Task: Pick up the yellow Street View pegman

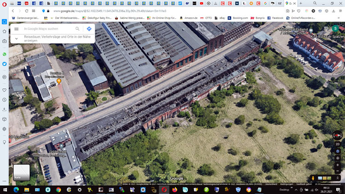Action: tap(313, 178)
